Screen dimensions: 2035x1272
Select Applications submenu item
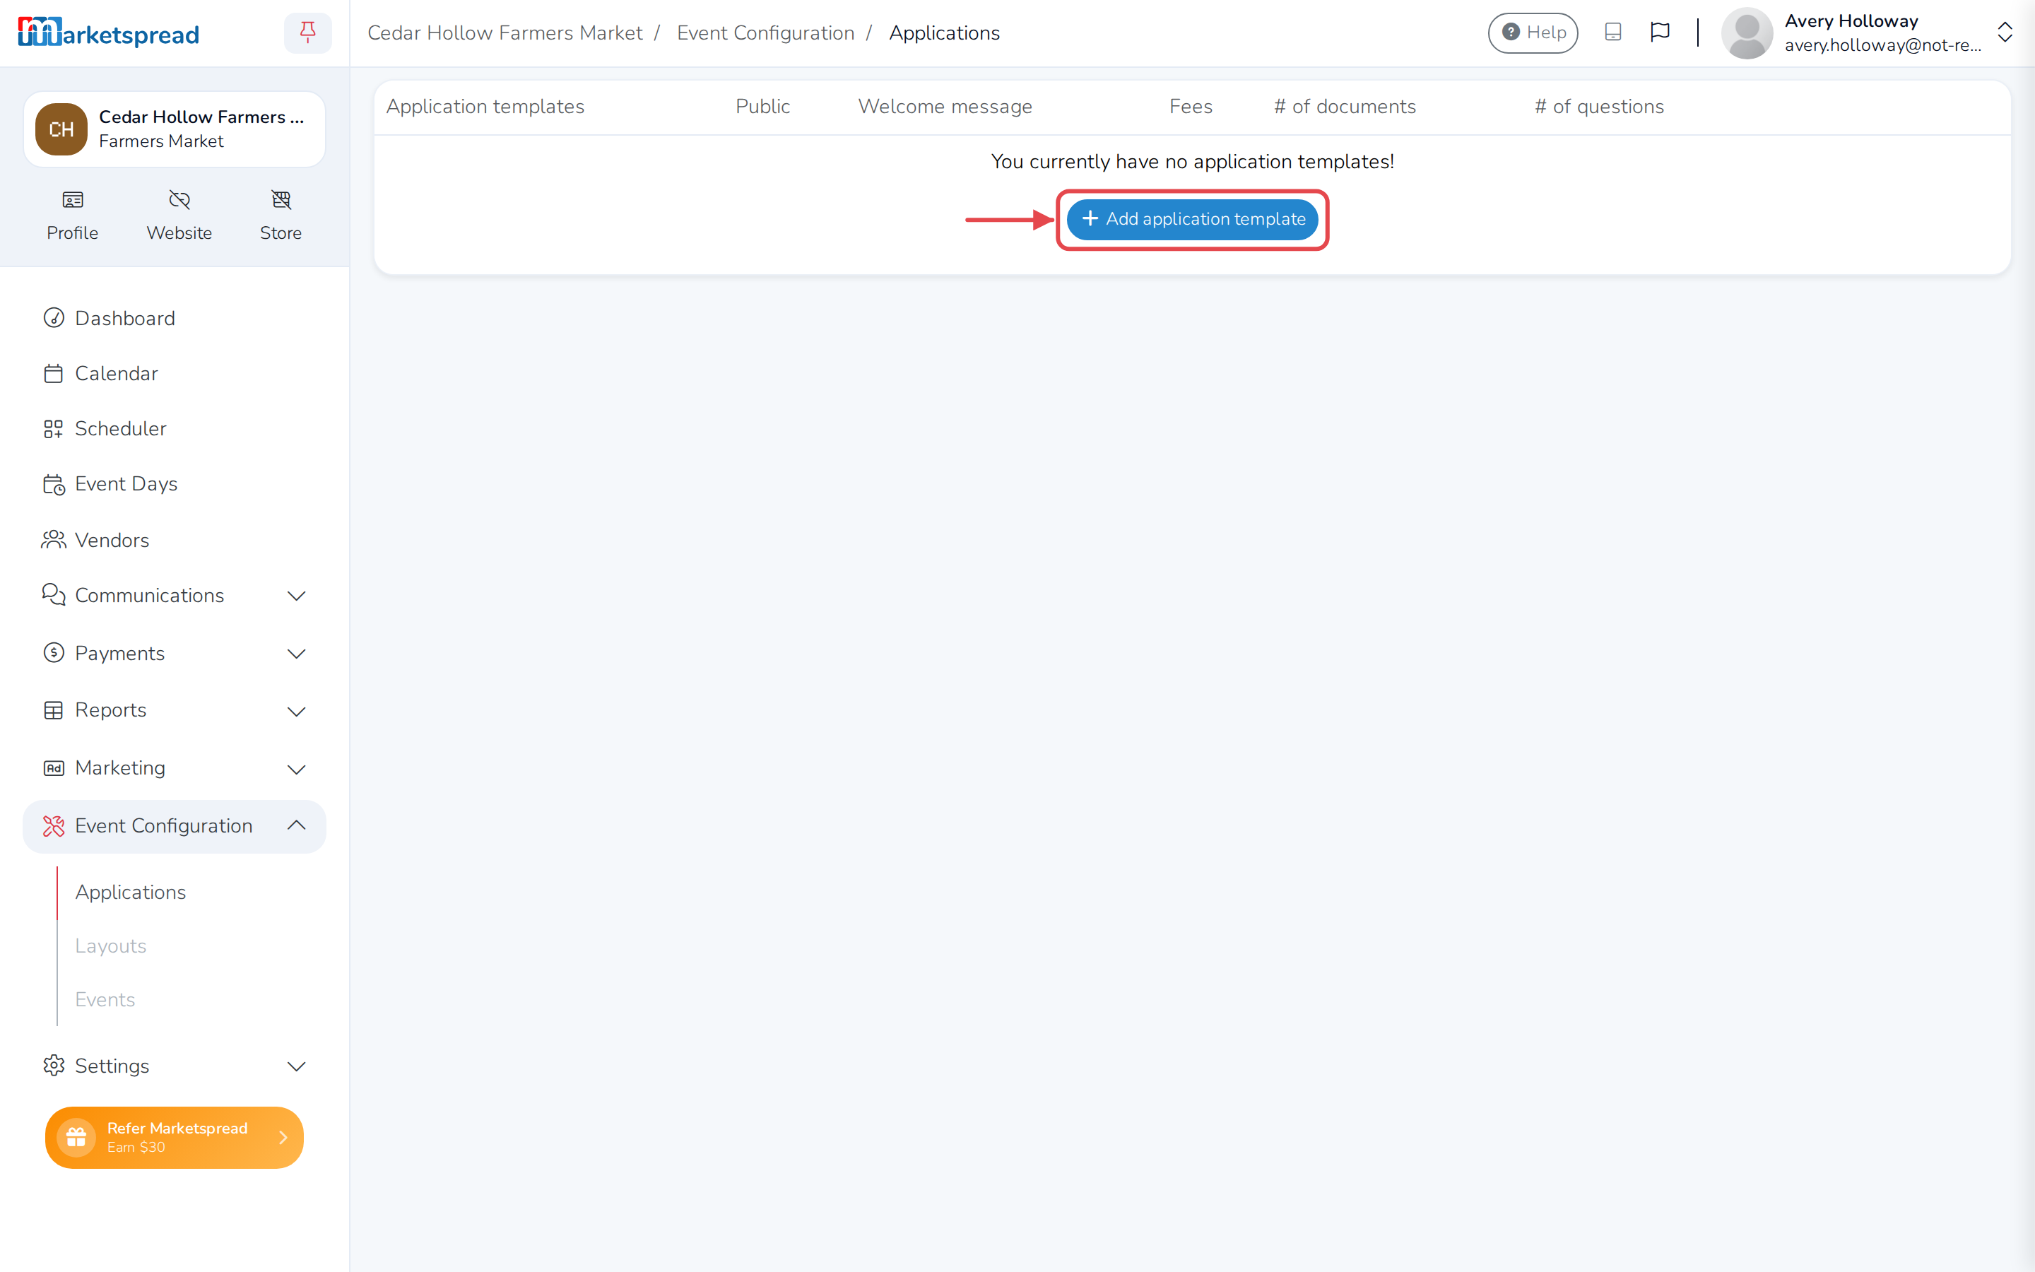pos(130,892)
